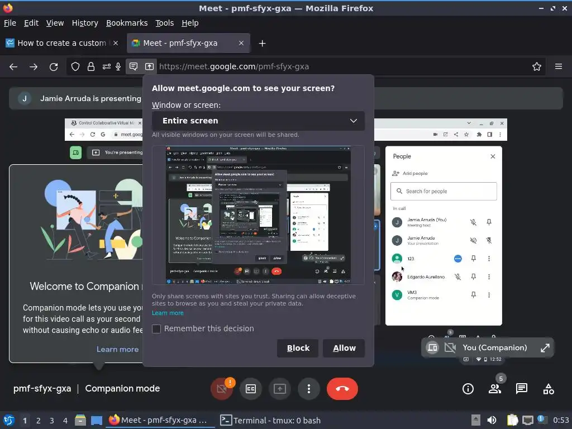Open more options for VM3

(x=489, y=295)
